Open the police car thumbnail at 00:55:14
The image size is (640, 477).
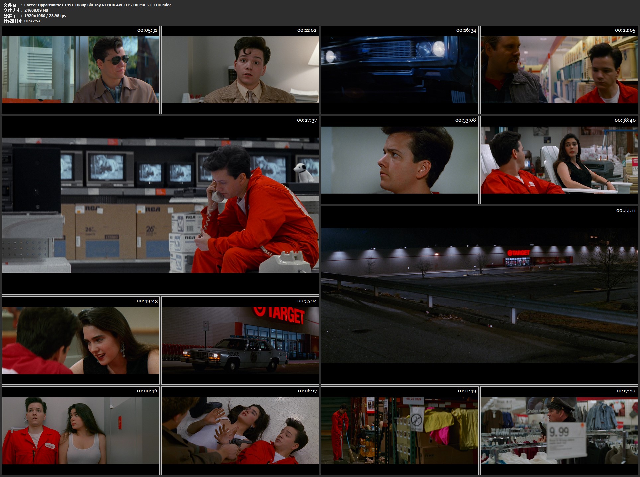click(x=240, y=341)
